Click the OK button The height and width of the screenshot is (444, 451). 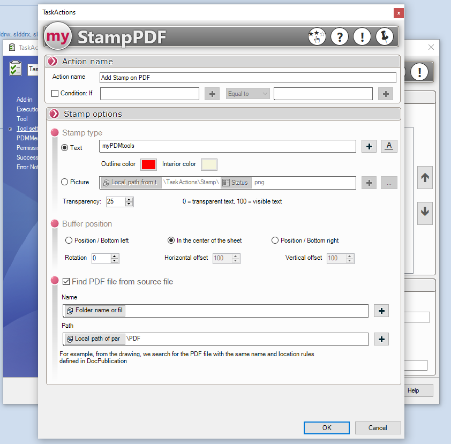click(326, 427)
